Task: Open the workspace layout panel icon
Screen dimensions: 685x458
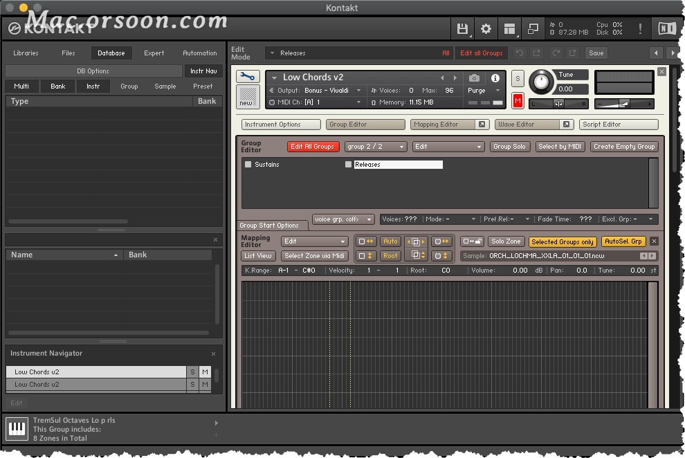Action: point(509,29)
